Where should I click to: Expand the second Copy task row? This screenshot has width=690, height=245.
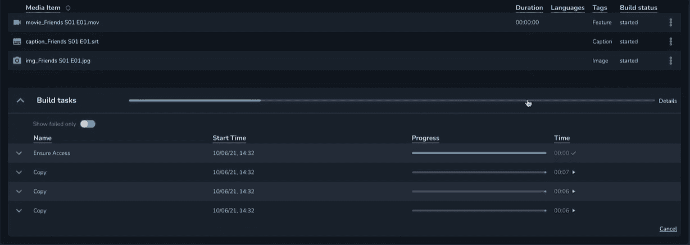point(19,191)
